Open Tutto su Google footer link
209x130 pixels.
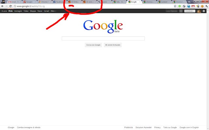[170, 127]
